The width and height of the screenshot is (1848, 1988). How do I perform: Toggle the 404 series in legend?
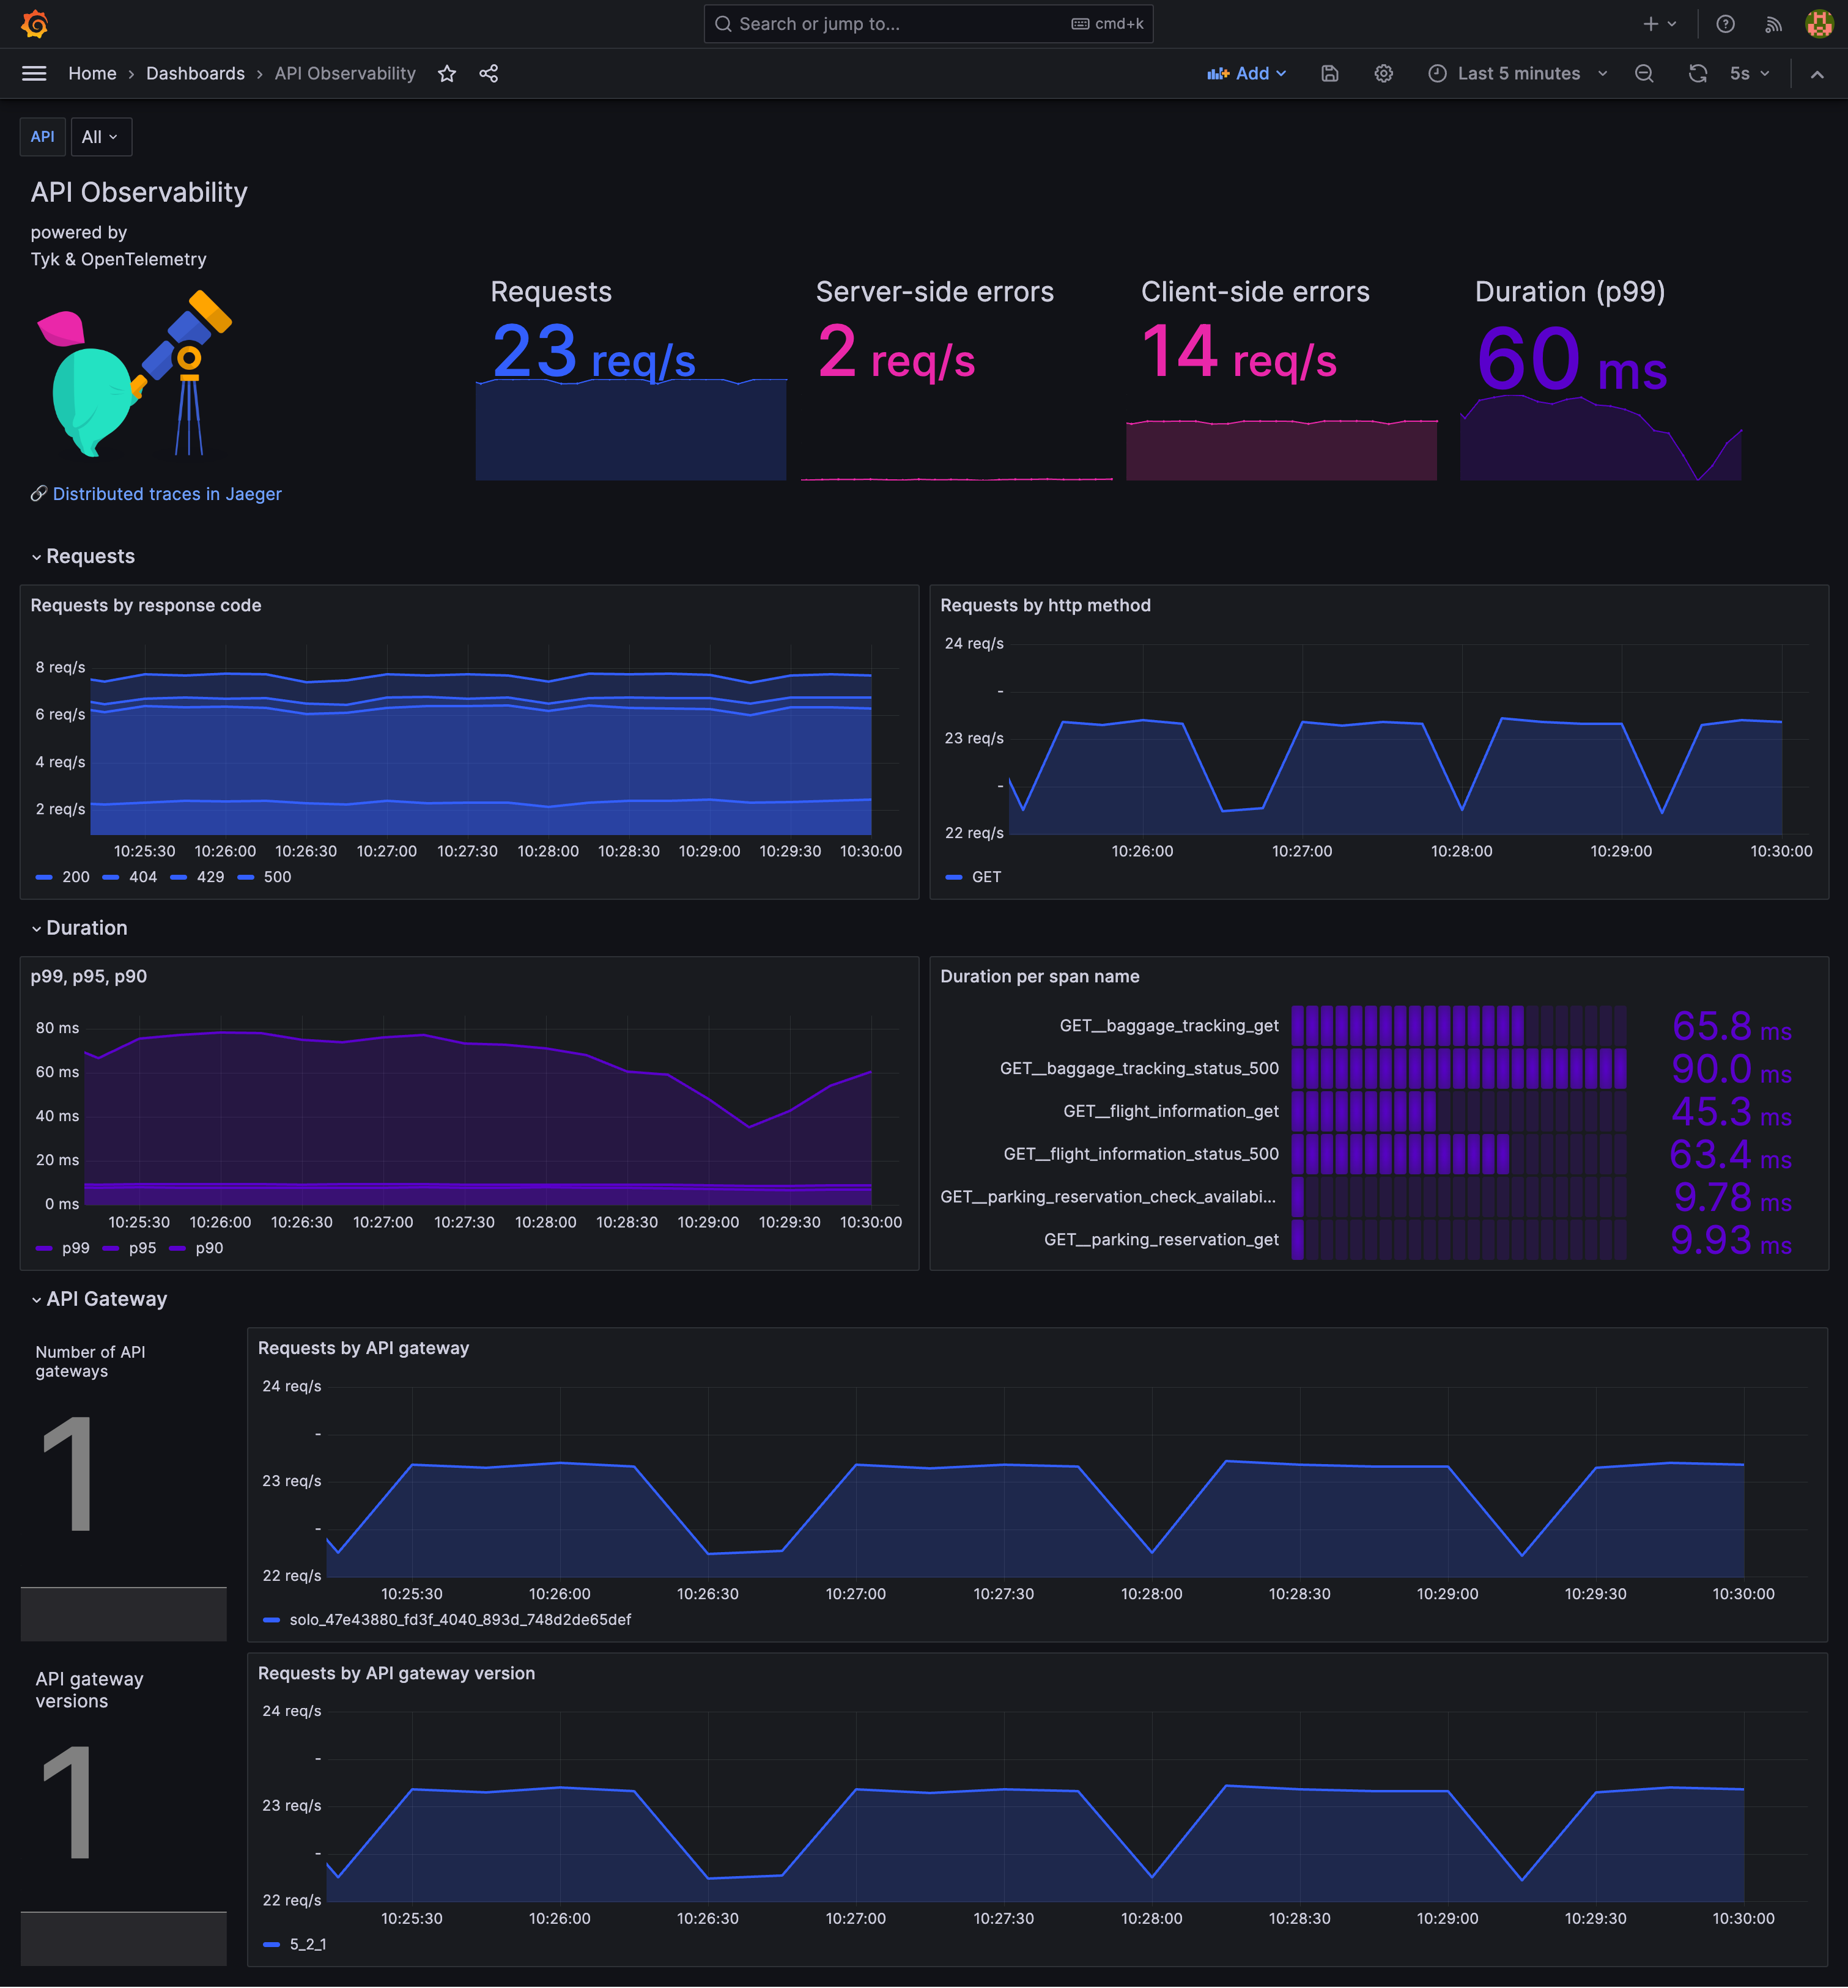142,877
